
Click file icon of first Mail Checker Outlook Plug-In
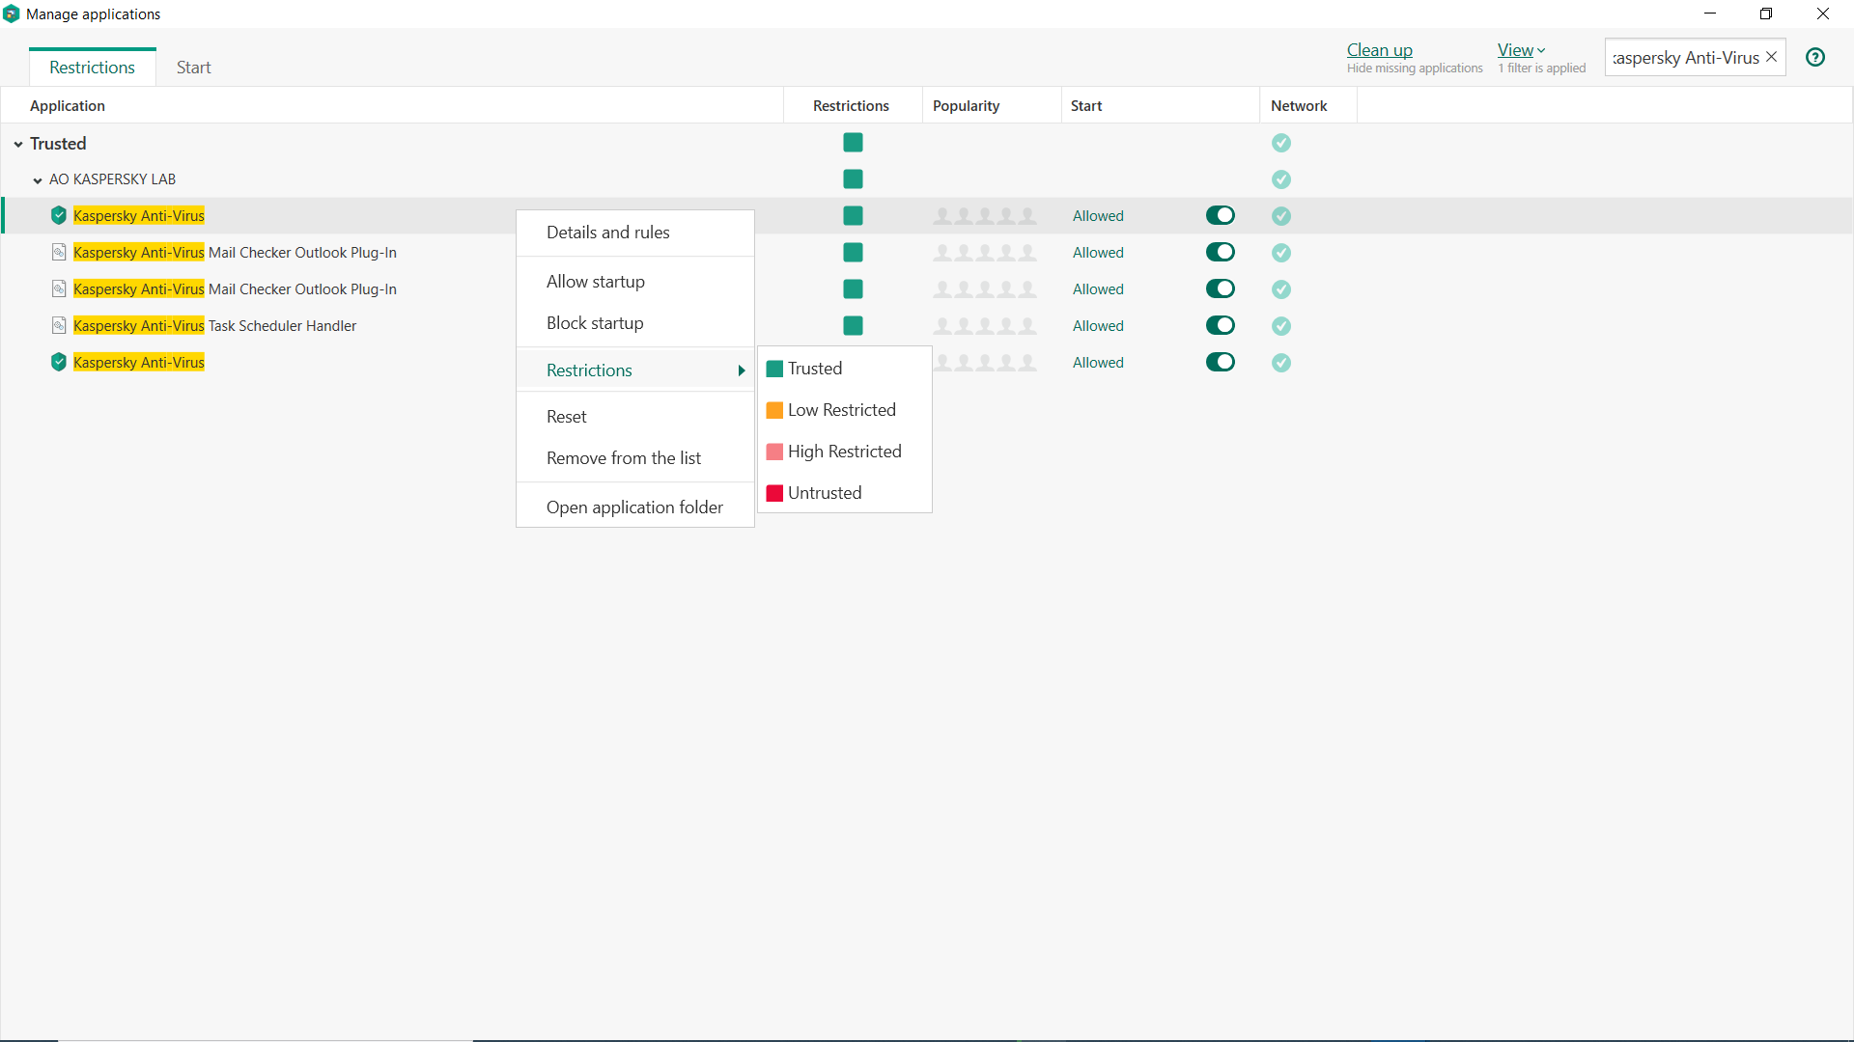(59, 252)
